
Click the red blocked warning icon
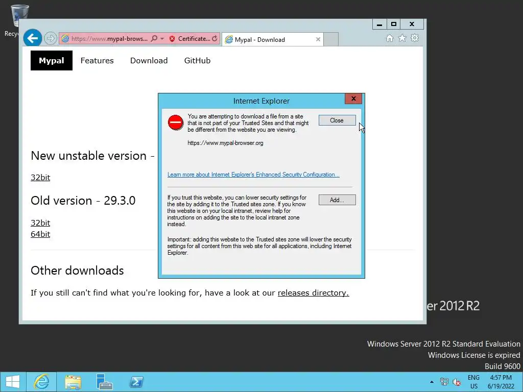pos(176,123)
